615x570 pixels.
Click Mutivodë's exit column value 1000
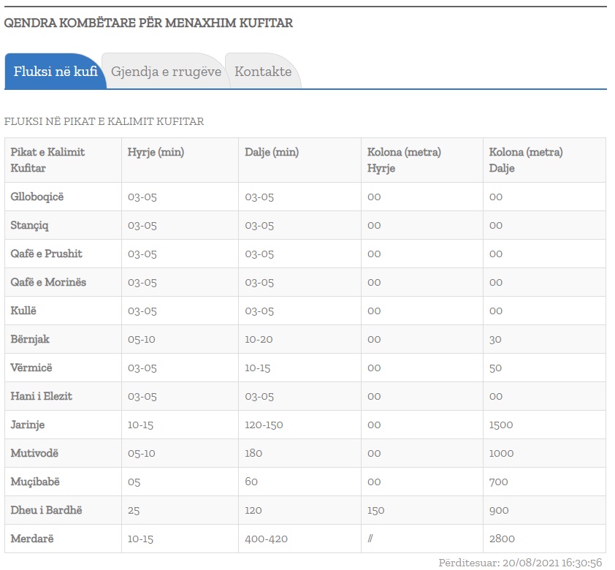[x=501, y=453]
